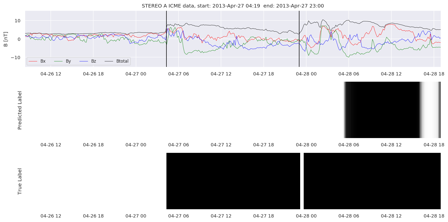Click the y-axis tick value −10
448x222 pixels.
pos(15,57)
